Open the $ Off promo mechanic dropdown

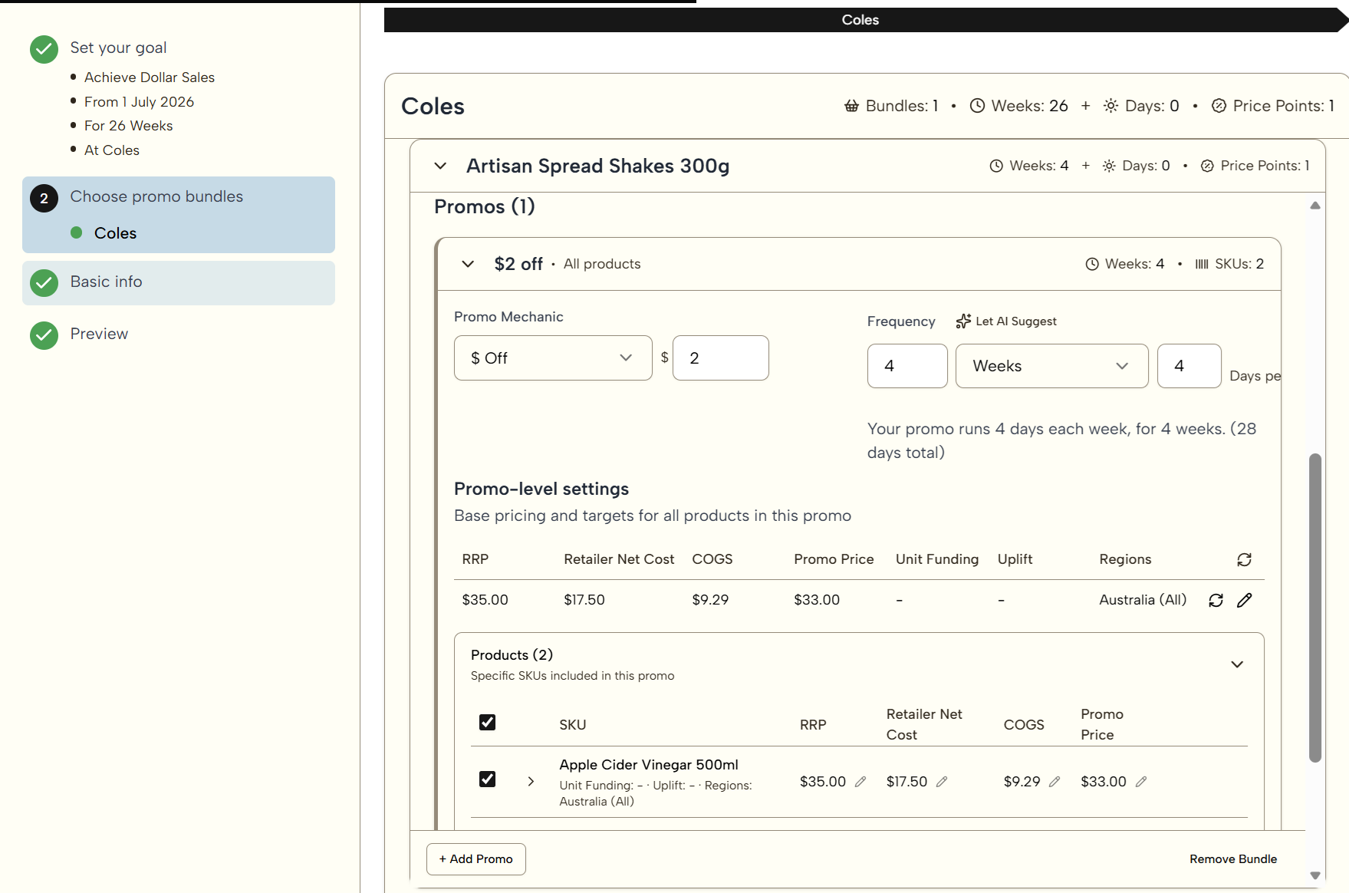[x=553, y=358]
